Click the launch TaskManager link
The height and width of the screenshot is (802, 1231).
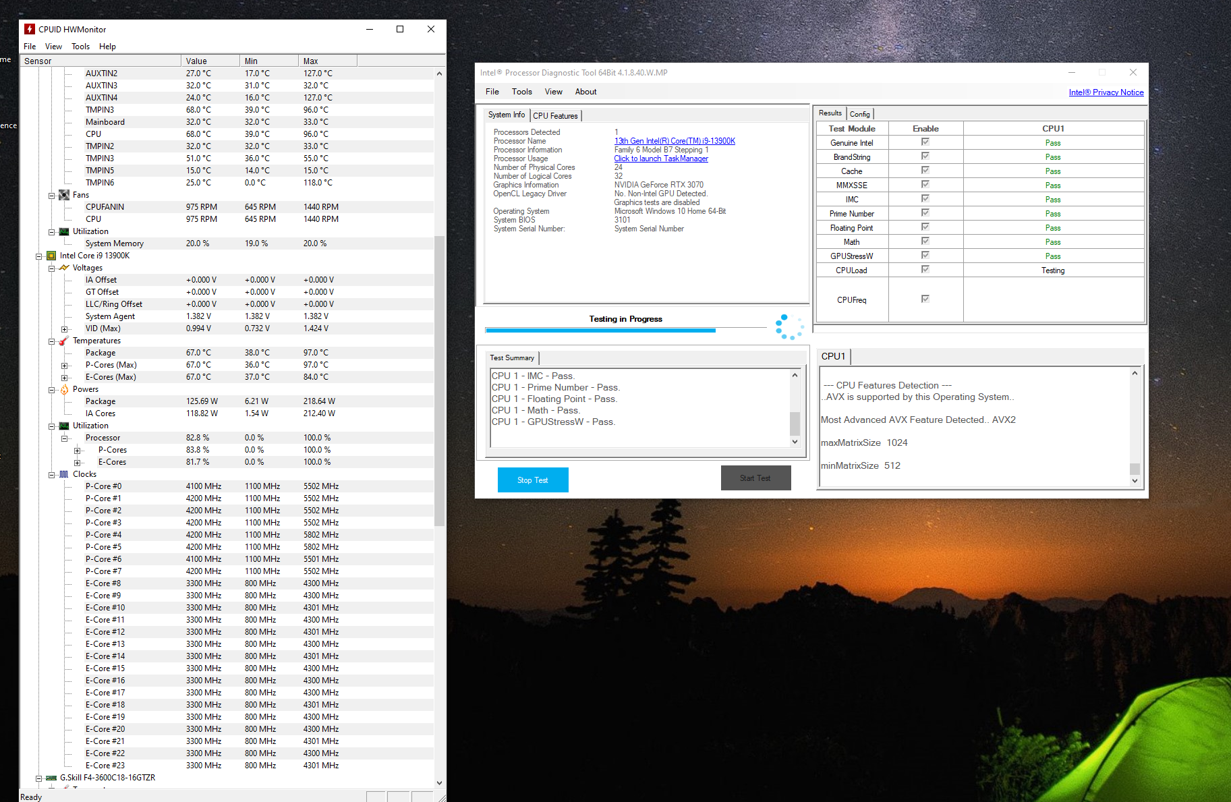pyautogui.click(x=661, y=159)
